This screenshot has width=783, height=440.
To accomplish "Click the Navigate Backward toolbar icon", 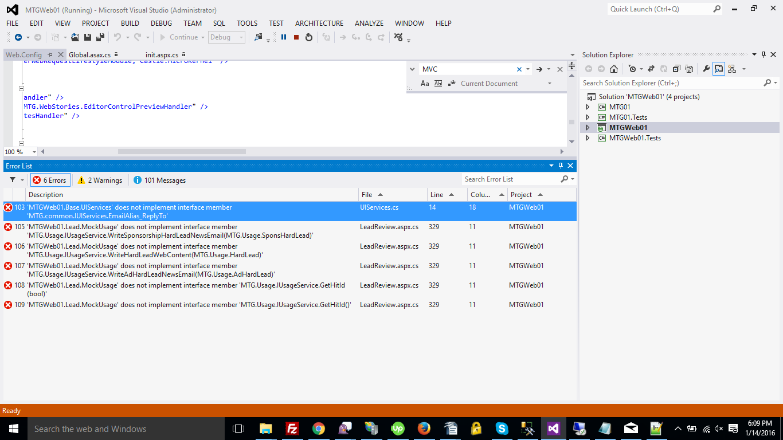I will (18, 37).
